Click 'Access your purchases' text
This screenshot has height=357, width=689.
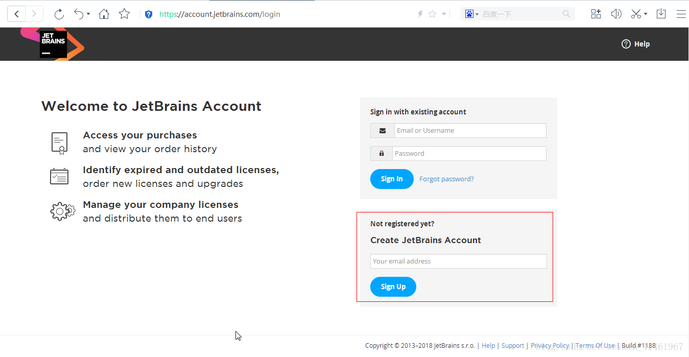pyautogui.click(x=140, y=135)
